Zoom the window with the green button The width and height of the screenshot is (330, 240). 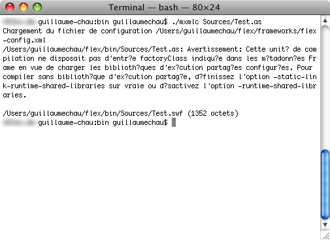pos(37,7)
